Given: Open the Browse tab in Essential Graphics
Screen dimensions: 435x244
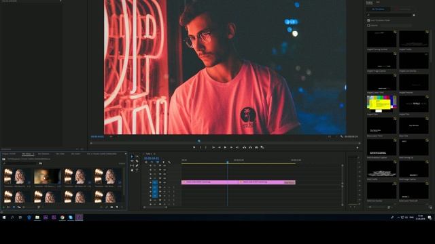Looking at the screenshot, I should coord(369,3).
